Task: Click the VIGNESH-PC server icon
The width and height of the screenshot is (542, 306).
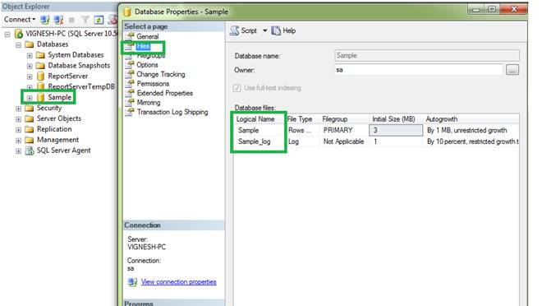Action: coord(19,34)
